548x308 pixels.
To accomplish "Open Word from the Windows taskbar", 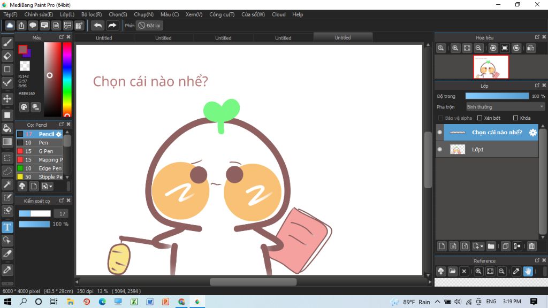I will pyautogui.click(x=150, y=302).
